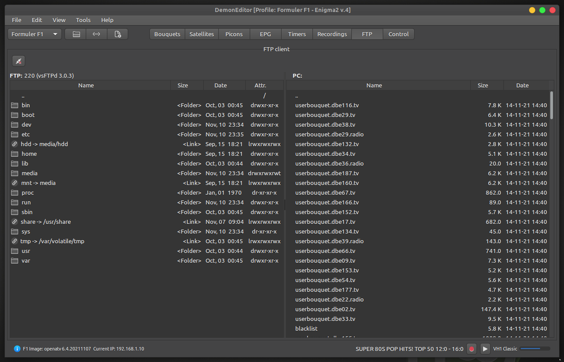Click the folder icon next to etc
564x362 pixels.
pos(15,134)
